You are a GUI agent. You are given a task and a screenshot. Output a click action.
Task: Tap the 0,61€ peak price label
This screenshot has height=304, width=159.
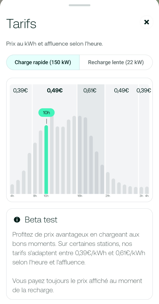90,90
